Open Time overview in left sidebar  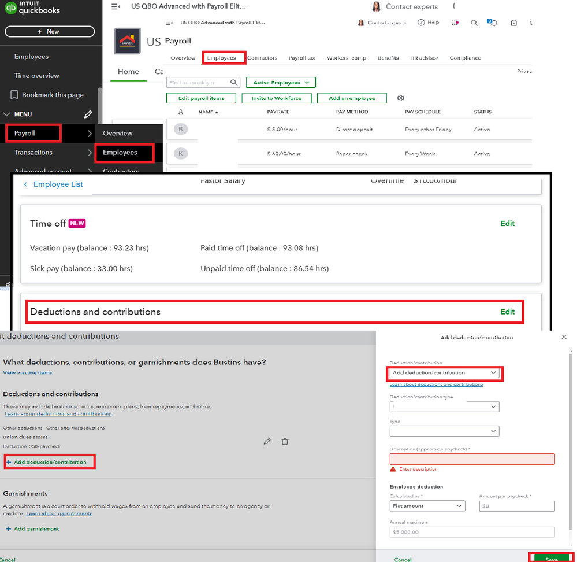pyautogui.click(x=37, y=76)
